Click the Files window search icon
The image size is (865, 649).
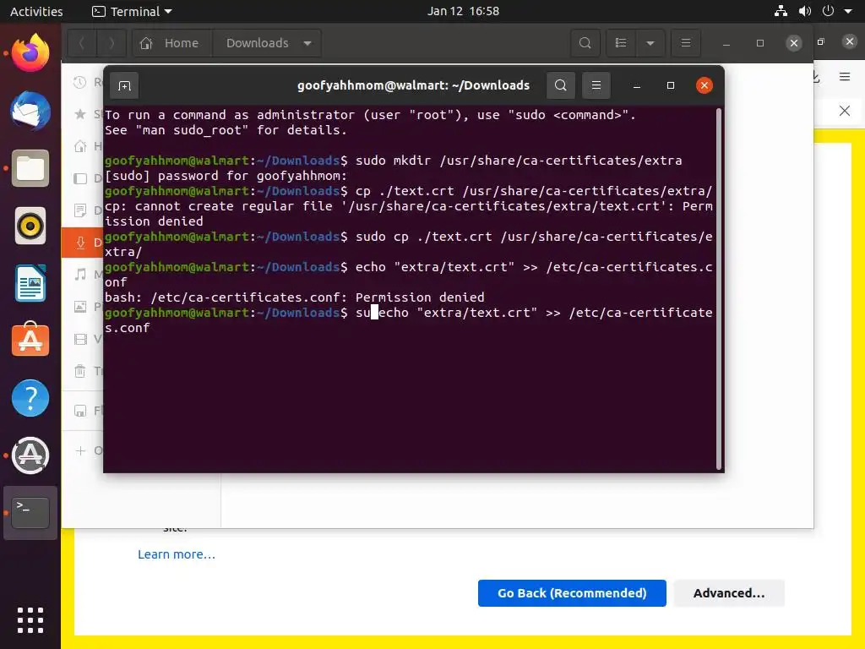[585, 43]
